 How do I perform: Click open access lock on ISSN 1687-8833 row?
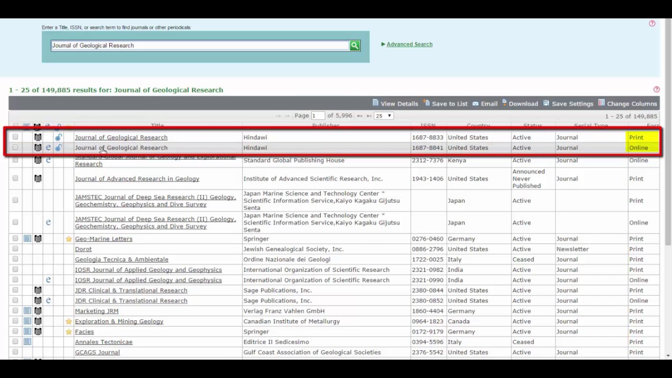tap(58, 138)
